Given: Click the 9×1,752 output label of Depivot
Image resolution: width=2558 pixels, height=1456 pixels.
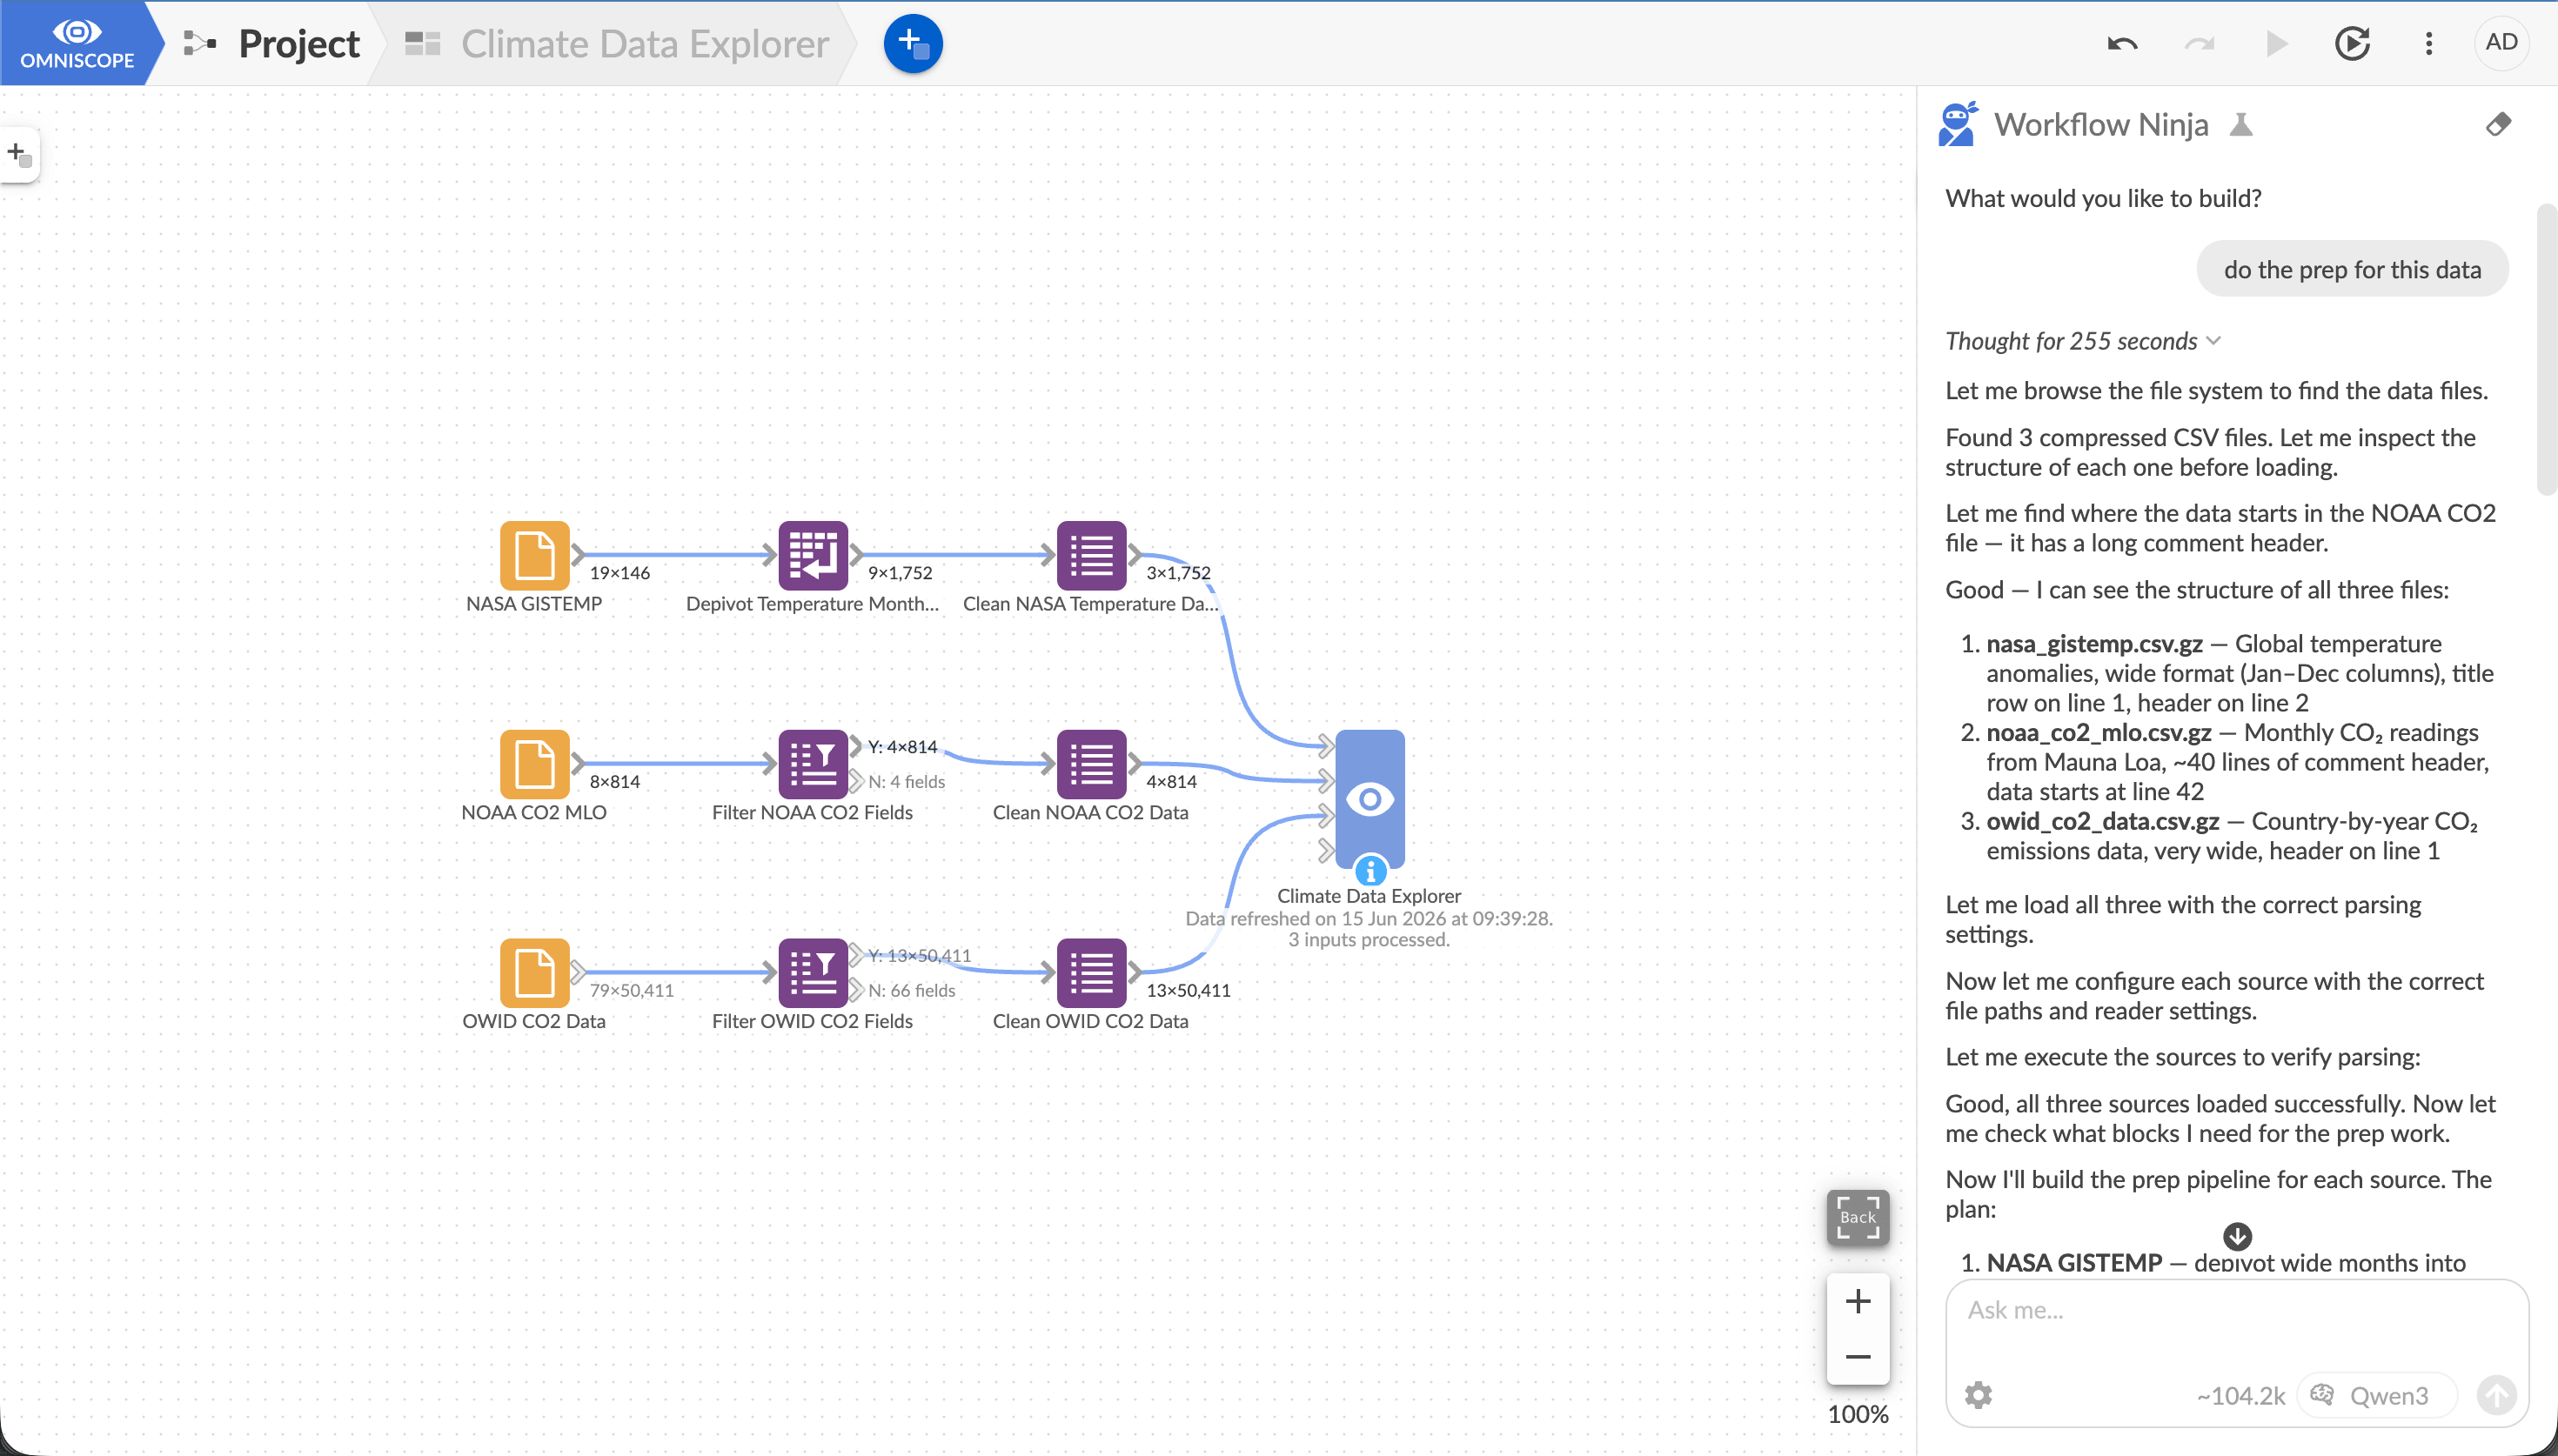Looking at the screenshot, I should coord(900,573).
